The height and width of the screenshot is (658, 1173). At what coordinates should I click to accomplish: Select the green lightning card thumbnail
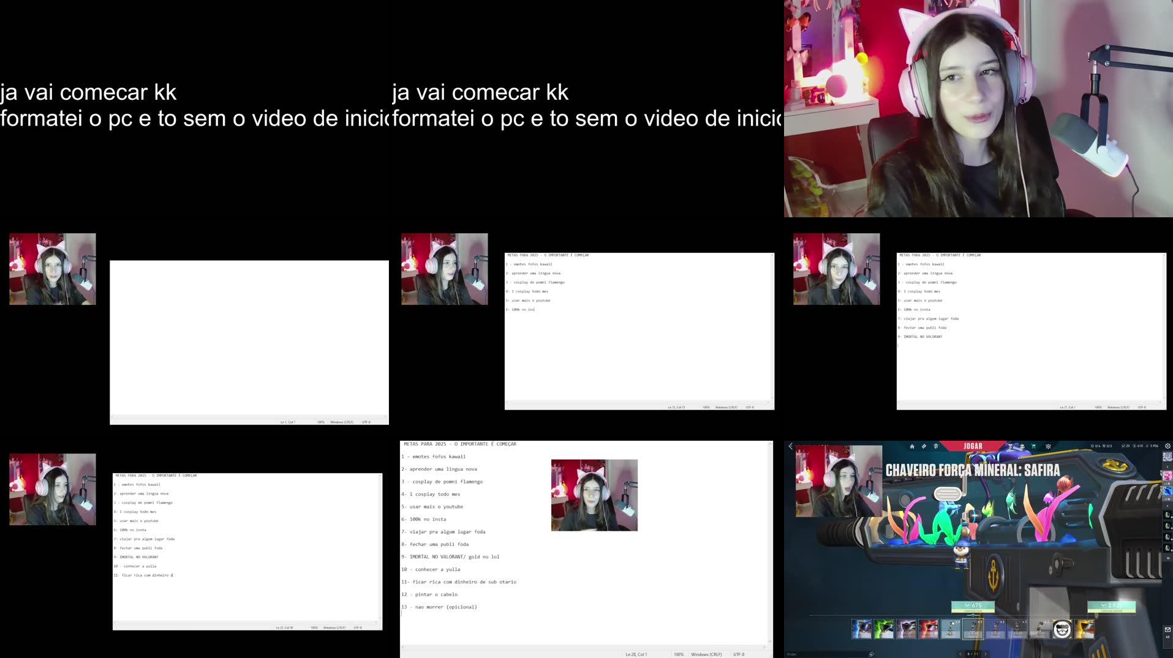(884, 629)
